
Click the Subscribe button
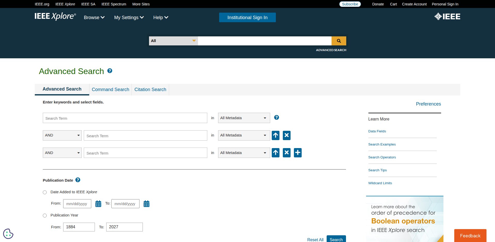350,4
